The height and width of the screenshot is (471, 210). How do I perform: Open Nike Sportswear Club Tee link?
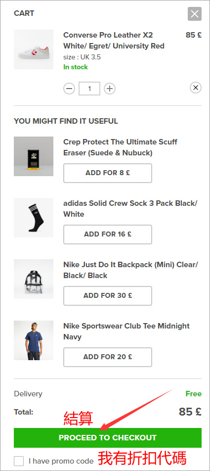[x=126, y=331]
